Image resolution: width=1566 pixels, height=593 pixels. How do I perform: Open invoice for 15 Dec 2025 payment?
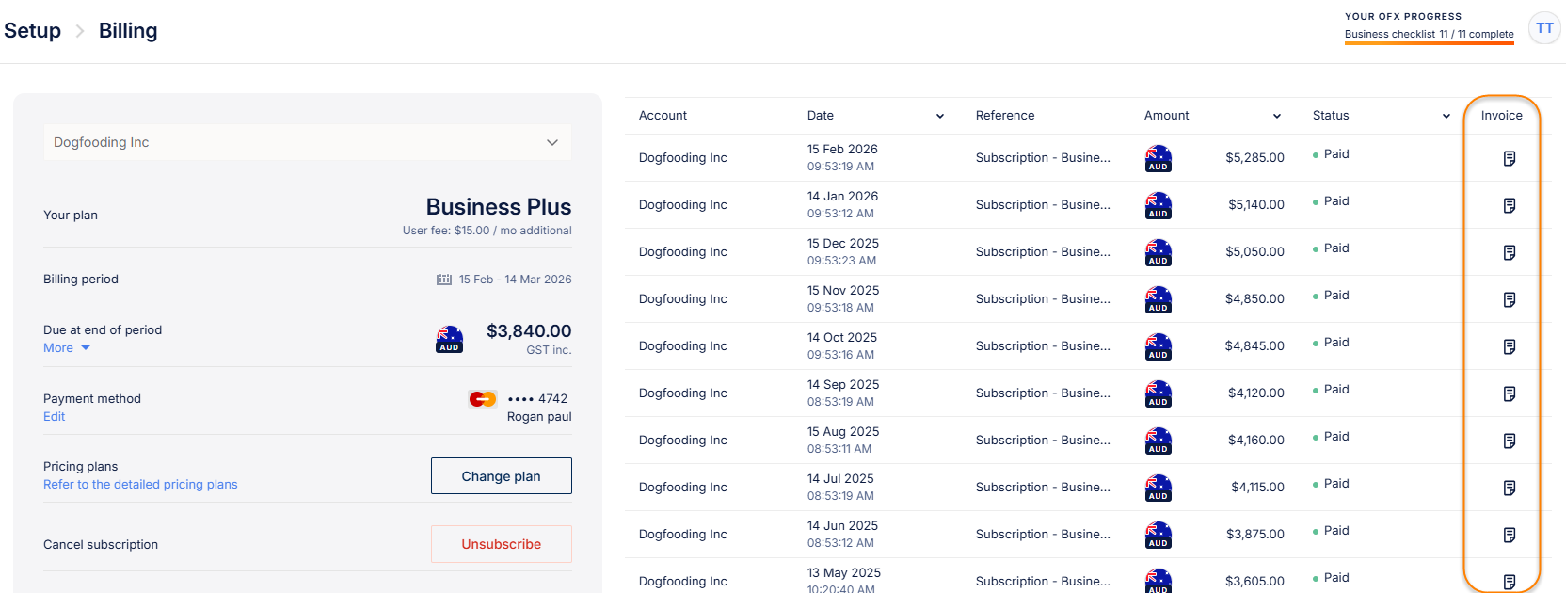(x=1509, y=252)
